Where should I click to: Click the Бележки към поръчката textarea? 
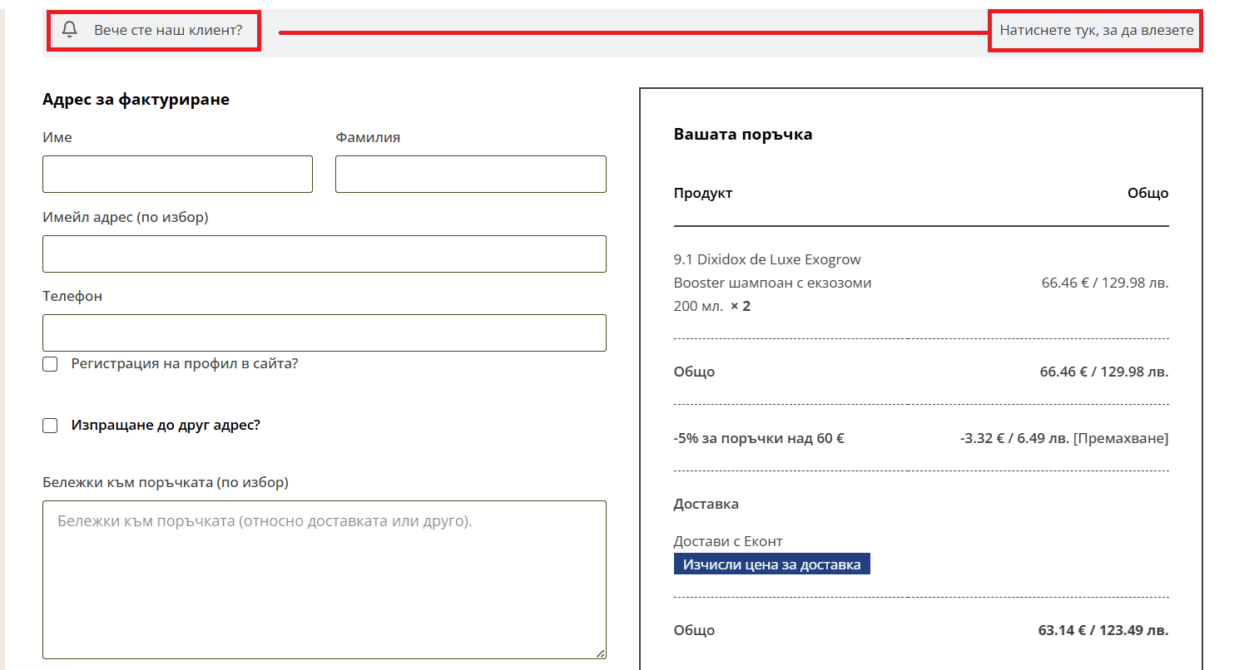coord(325,579)
